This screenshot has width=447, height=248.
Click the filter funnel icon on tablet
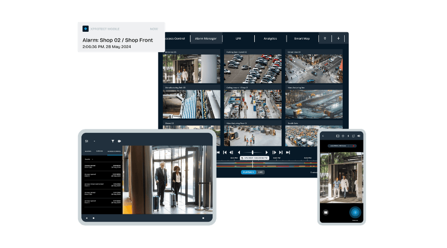pos(113,141)
